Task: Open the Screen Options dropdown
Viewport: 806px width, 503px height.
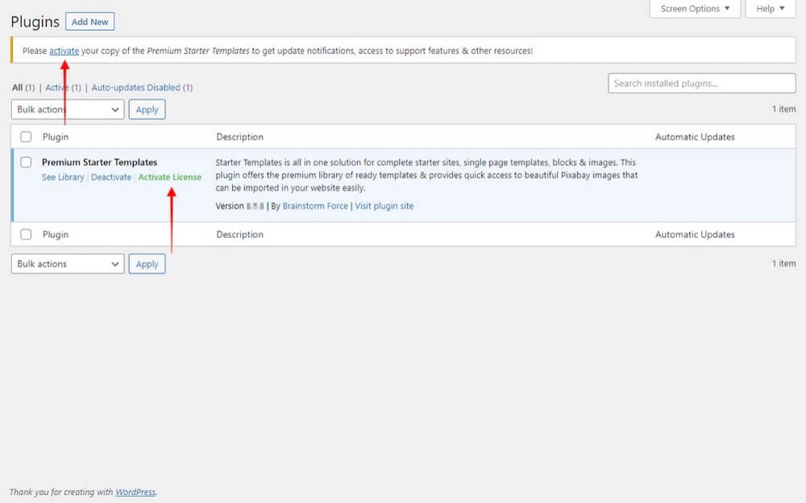Action: pyautogui.click(x=695, y=9)
